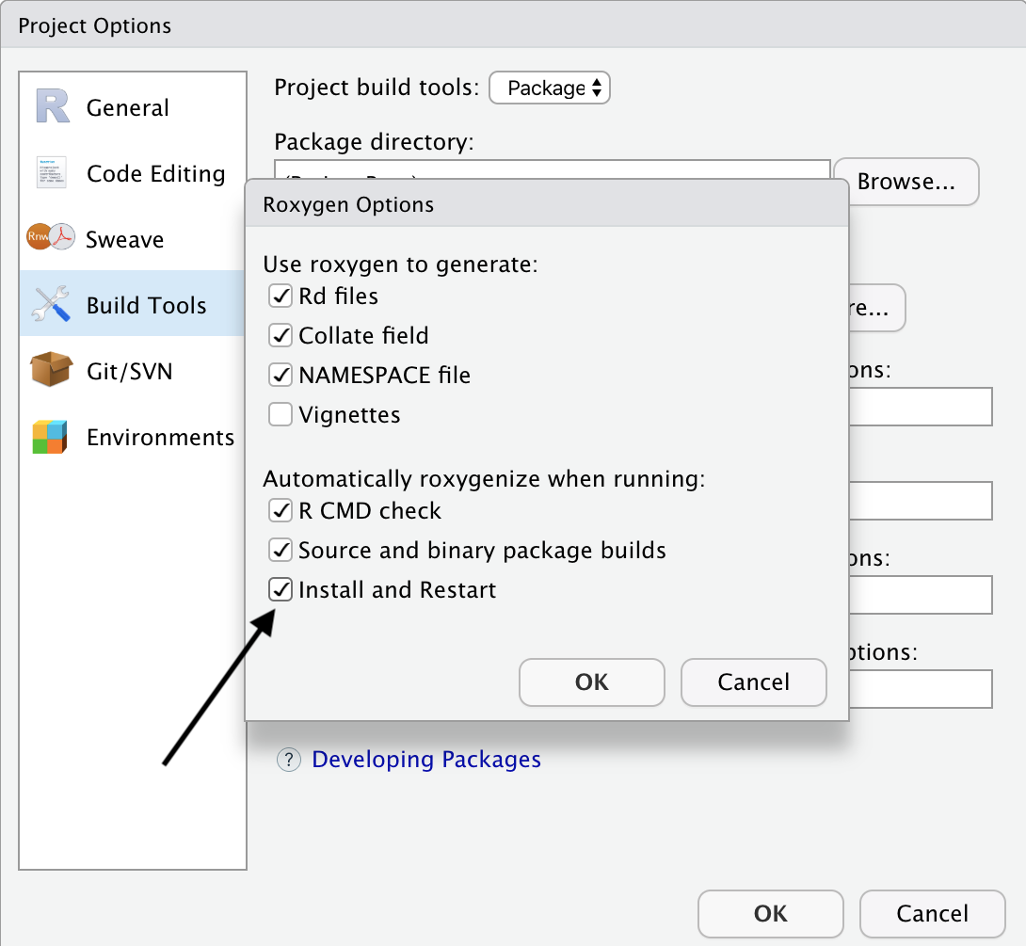The width and height of the screenshot is (1026, 946).
Task: Open the Project build tools dropdown
Action: (x=550, y=88)
